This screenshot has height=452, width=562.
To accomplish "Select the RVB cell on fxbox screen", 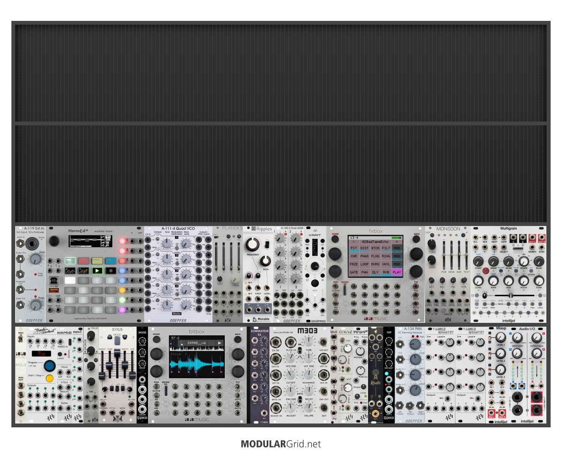I will (386, 272).
